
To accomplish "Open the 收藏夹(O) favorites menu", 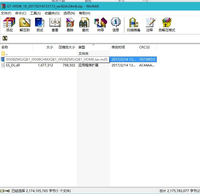I will tap(52, 13).
